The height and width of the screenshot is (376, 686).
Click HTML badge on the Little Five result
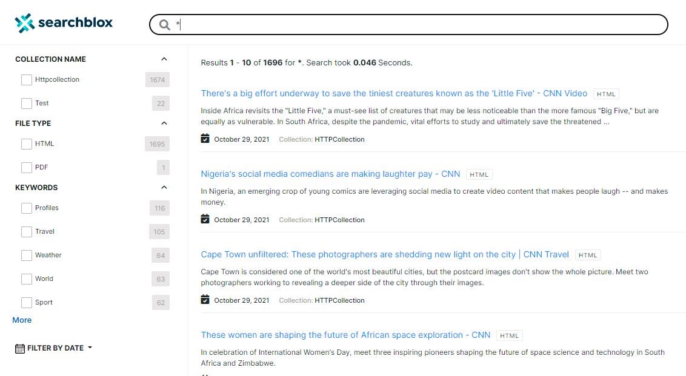point(606,94)
